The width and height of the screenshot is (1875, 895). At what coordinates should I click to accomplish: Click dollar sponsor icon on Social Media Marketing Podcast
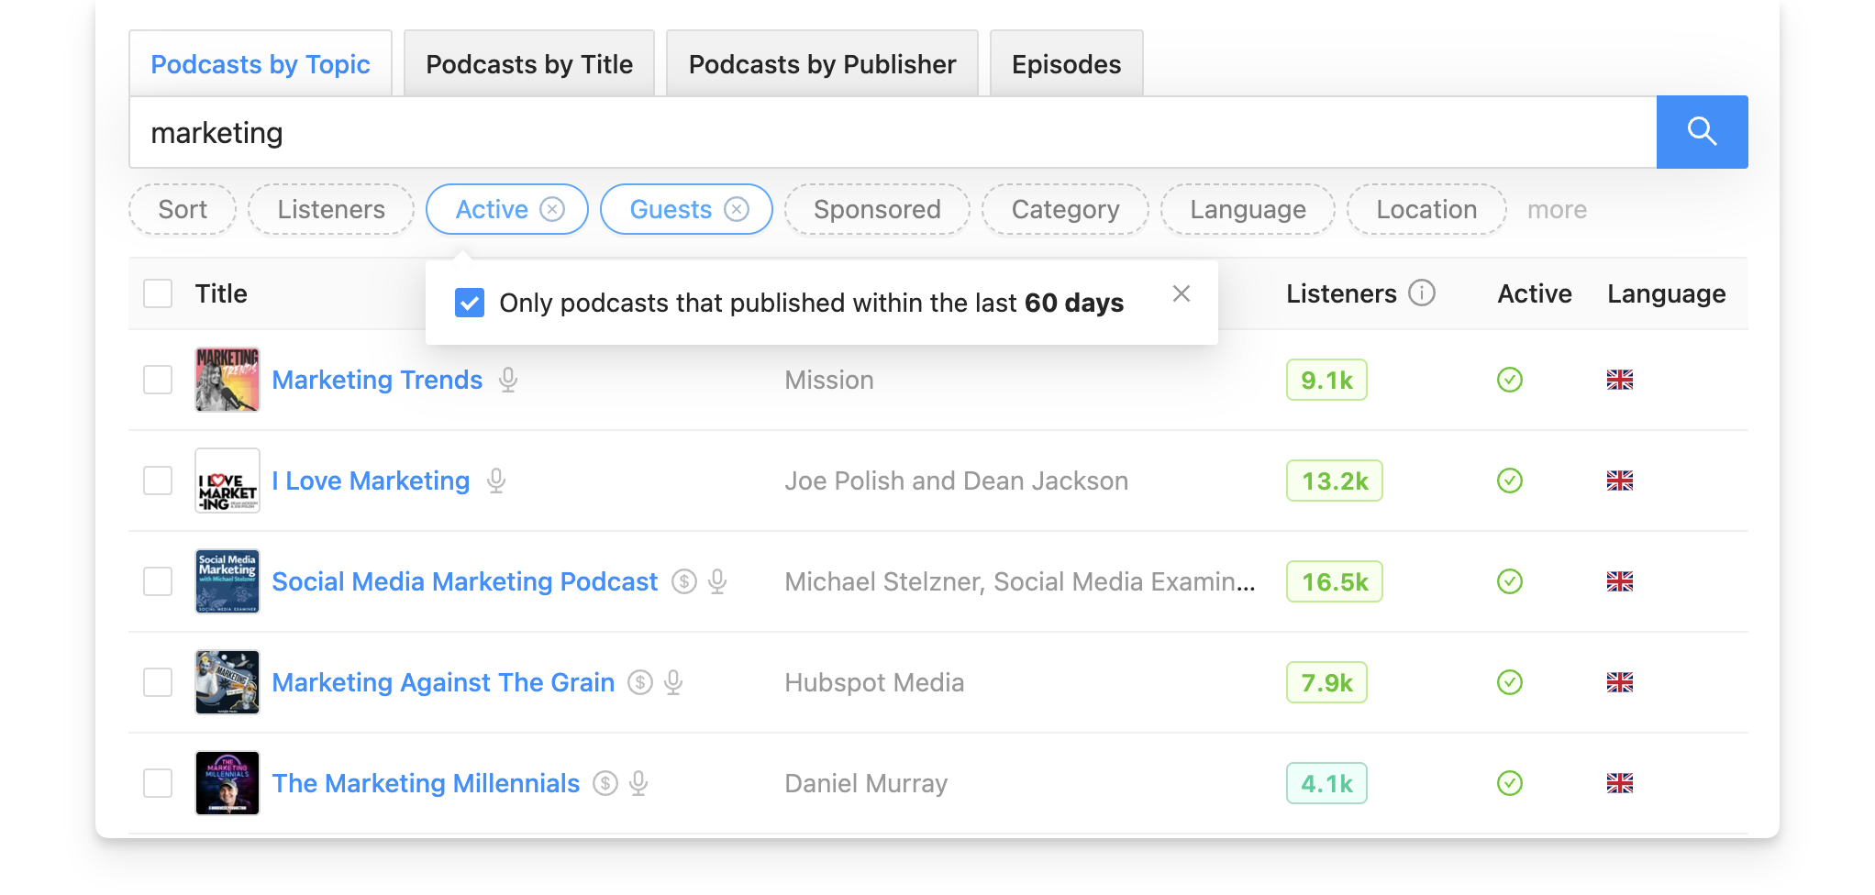[684, 581]
